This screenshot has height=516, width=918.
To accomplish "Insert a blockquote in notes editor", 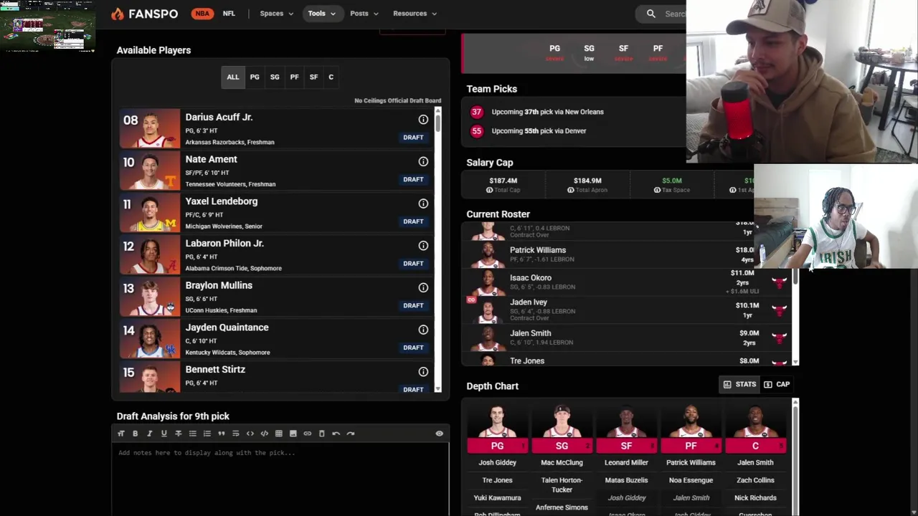I will [x=221, y=434].
